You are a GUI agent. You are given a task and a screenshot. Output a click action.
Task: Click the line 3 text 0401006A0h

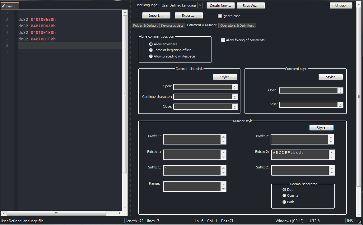point(43,26)
